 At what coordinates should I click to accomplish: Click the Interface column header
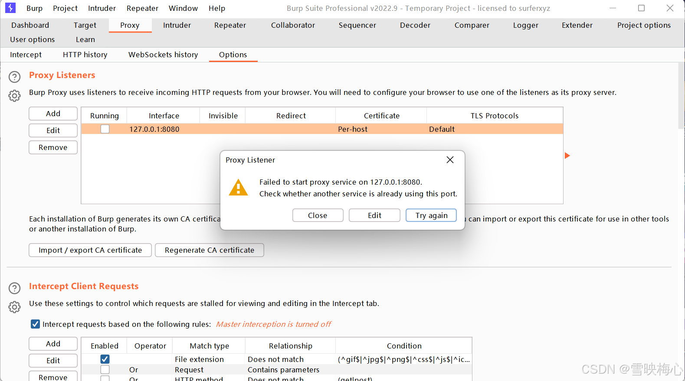(164, 116)
